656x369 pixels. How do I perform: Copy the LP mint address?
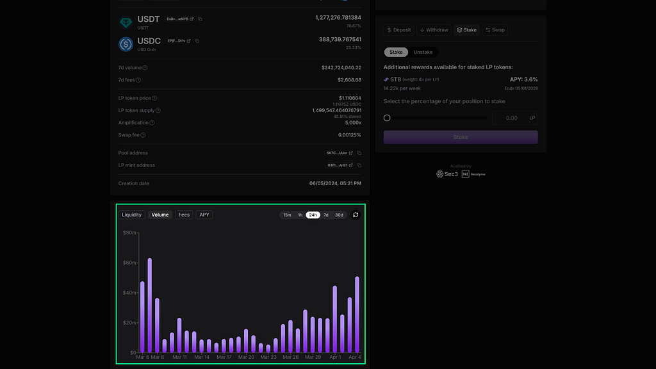tap(359, 165)
